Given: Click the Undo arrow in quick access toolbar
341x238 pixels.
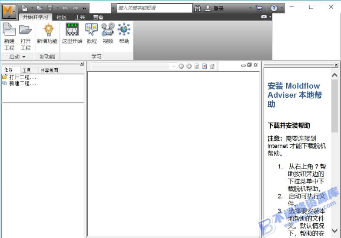Looking at the screenshot, I should (x=65, y=8).
